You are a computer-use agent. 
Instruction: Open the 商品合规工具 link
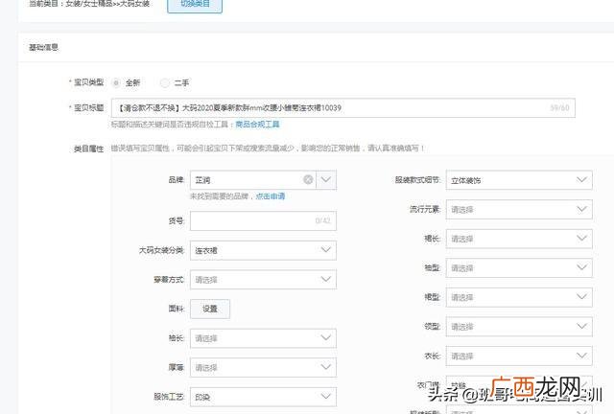click(257, 125)
